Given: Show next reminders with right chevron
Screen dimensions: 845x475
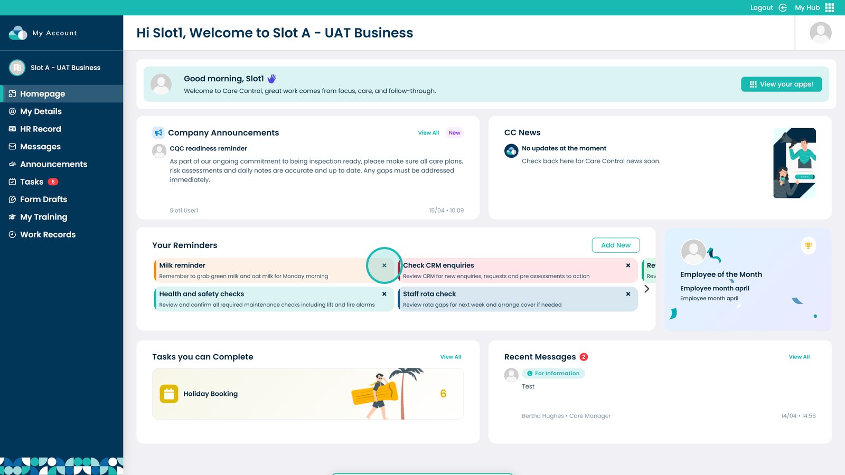Looking at the screenshot, I should pyautogui.click(x=646, y=289).
